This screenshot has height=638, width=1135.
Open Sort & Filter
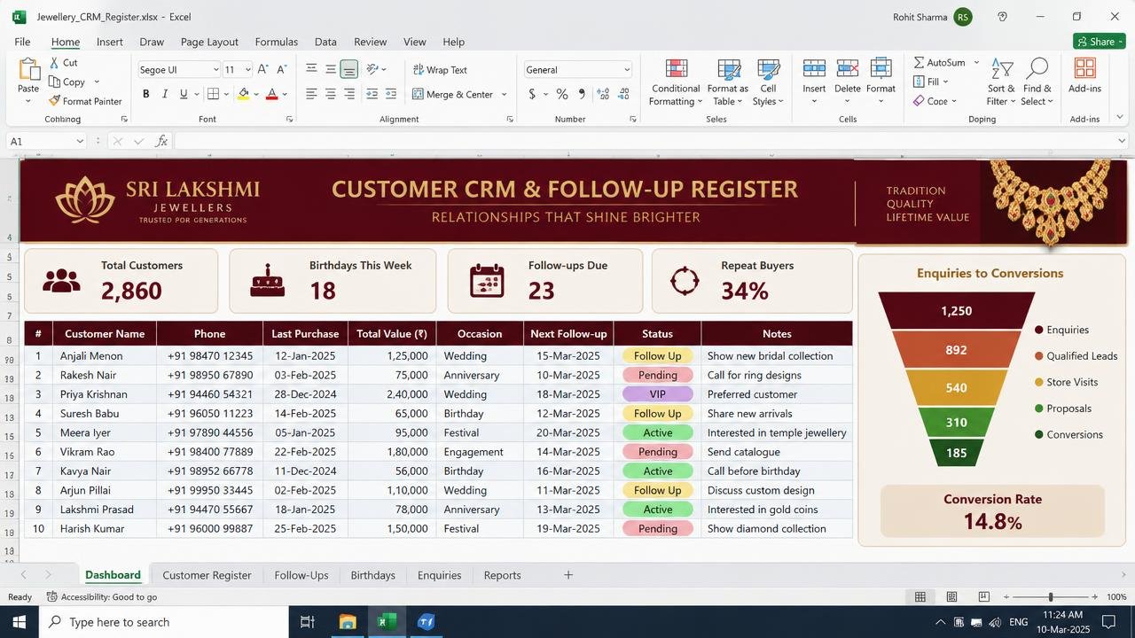tap(1002, 83)
